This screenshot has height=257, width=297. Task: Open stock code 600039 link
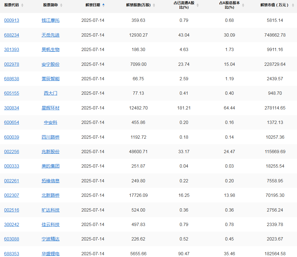(x=12, y=137)
